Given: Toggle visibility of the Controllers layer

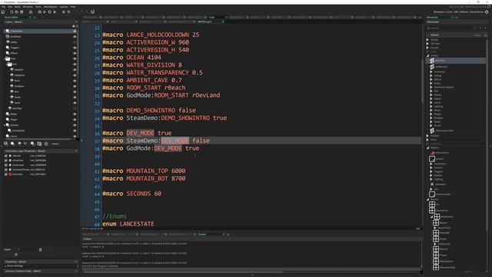Looking at the screenshot, I should pyautogui.click(x=75, y=31).
